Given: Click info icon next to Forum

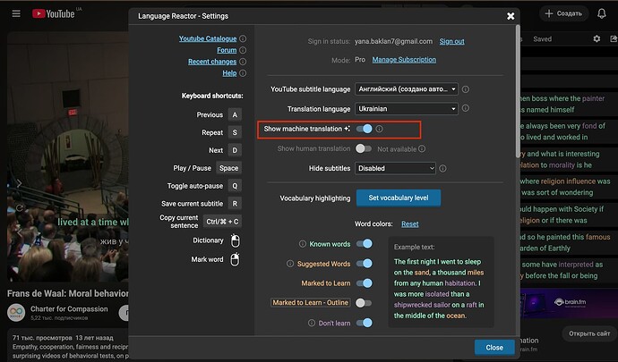Looking at the screenshot, I should (243, 50).
